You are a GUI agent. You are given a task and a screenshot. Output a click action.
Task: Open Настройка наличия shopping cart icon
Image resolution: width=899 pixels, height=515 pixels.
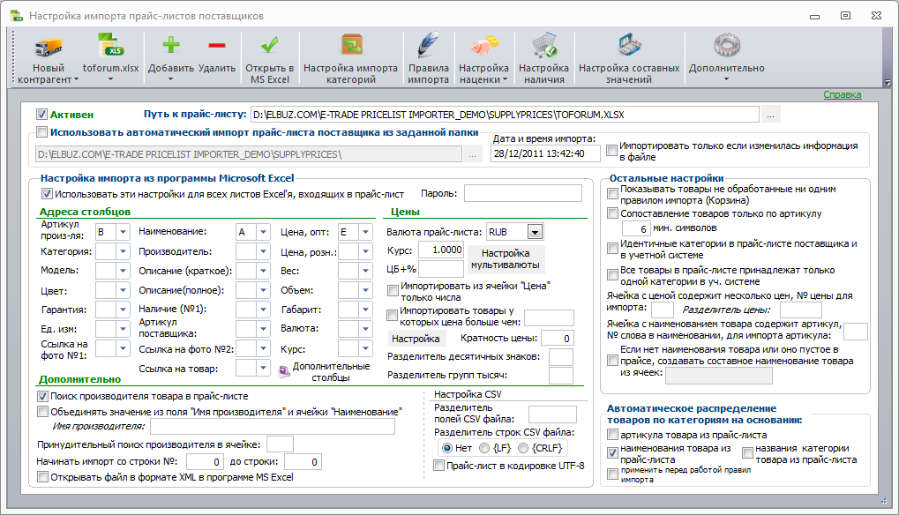coord(543,45)
